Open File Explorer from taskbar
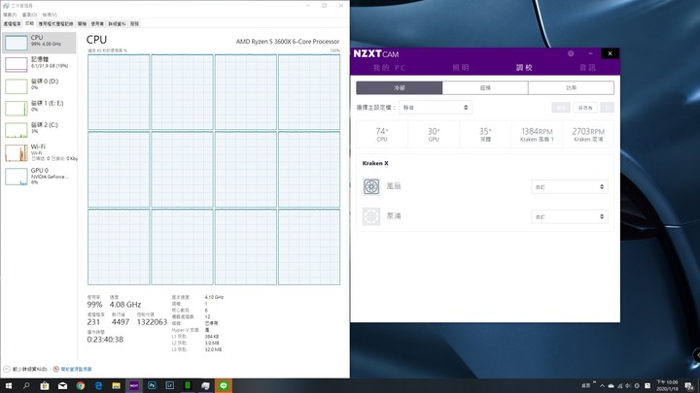Image resolution: width=700 pixels, height=393 pixels. tap(116, 386)
